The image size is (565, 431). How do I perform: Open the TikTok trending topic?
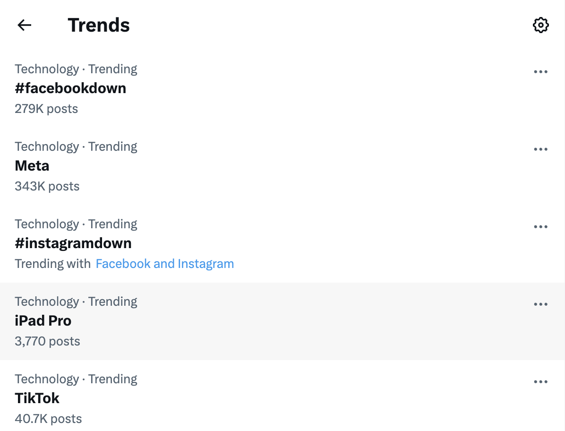(37, 398)
